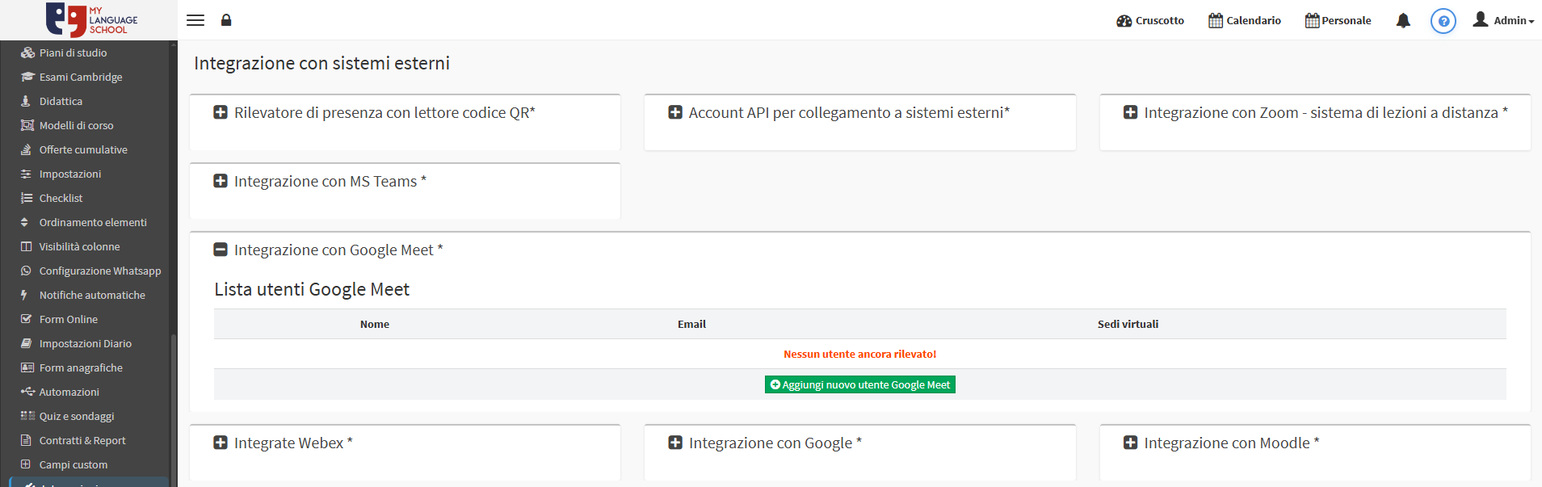Click the padlock icon in top bar
1542x487 pixels.
226,20
